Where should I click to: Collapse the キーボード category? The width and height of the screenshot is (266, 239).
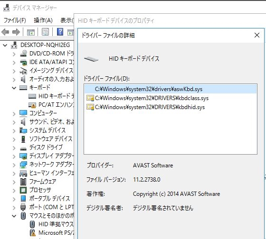click(14, 88)
